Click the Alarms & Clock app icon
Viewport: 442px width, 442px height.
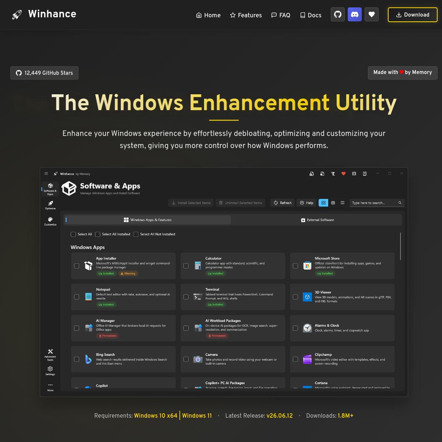point(307,328)
